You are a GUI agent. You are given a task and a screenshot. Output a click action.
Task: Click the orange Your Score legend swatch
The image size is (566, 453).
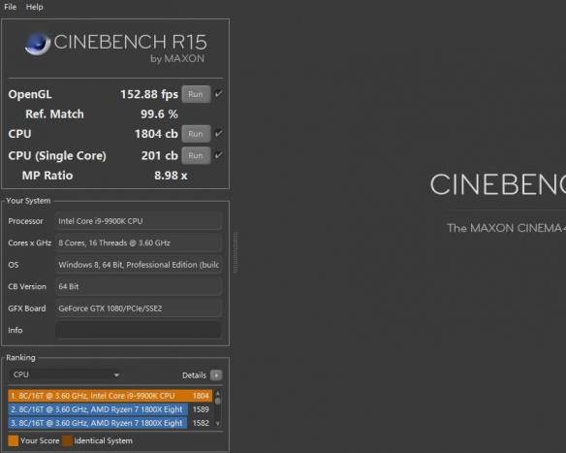tap(13, 441)
